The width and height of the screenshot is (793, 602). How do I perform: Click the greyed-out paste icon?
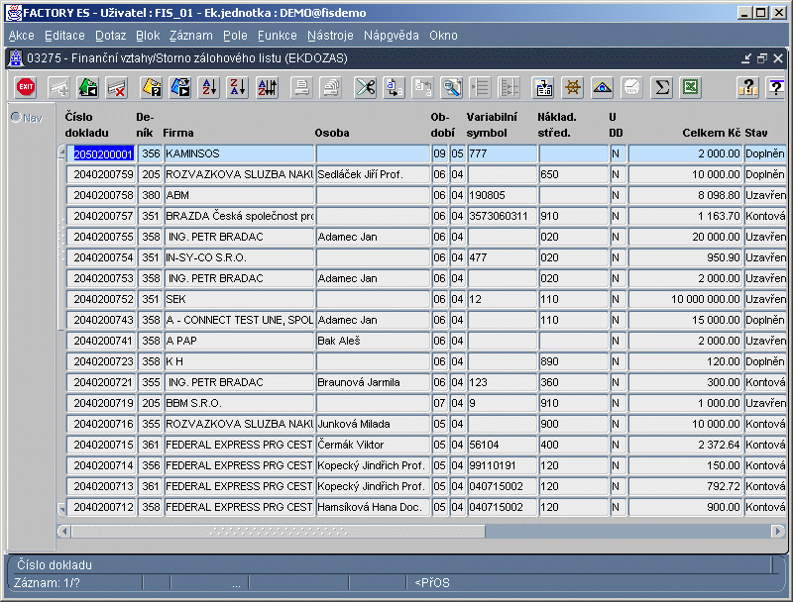click(x=423, y=87)
